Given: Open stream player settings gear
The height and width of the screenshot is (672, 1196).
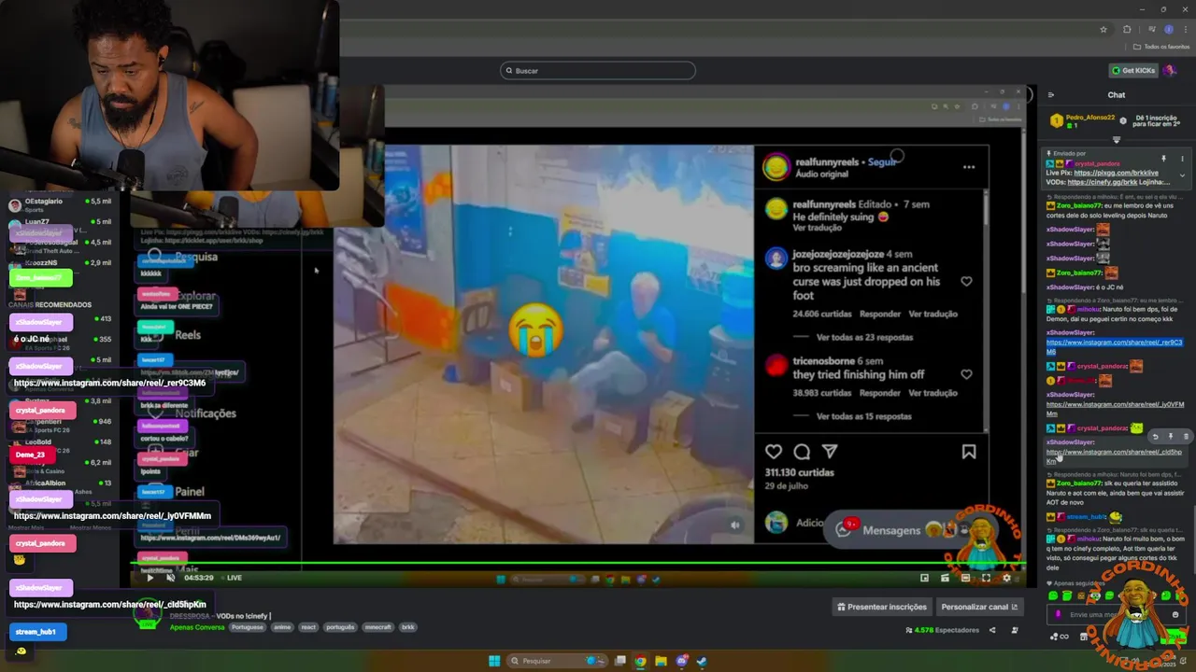Looking at the screenshot, I should click(1006, 578).
